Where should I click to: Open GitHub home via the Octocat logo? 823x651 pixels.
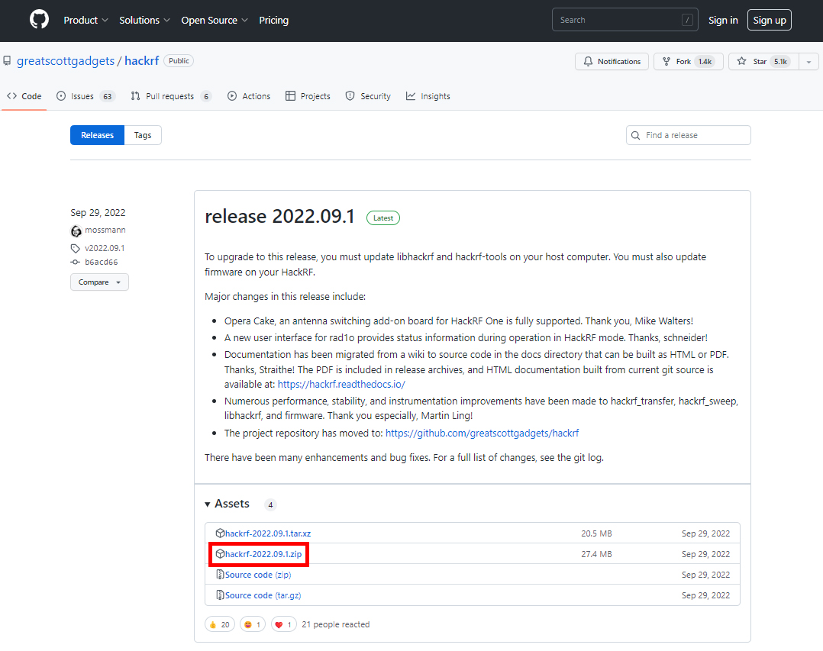point(40,20)
